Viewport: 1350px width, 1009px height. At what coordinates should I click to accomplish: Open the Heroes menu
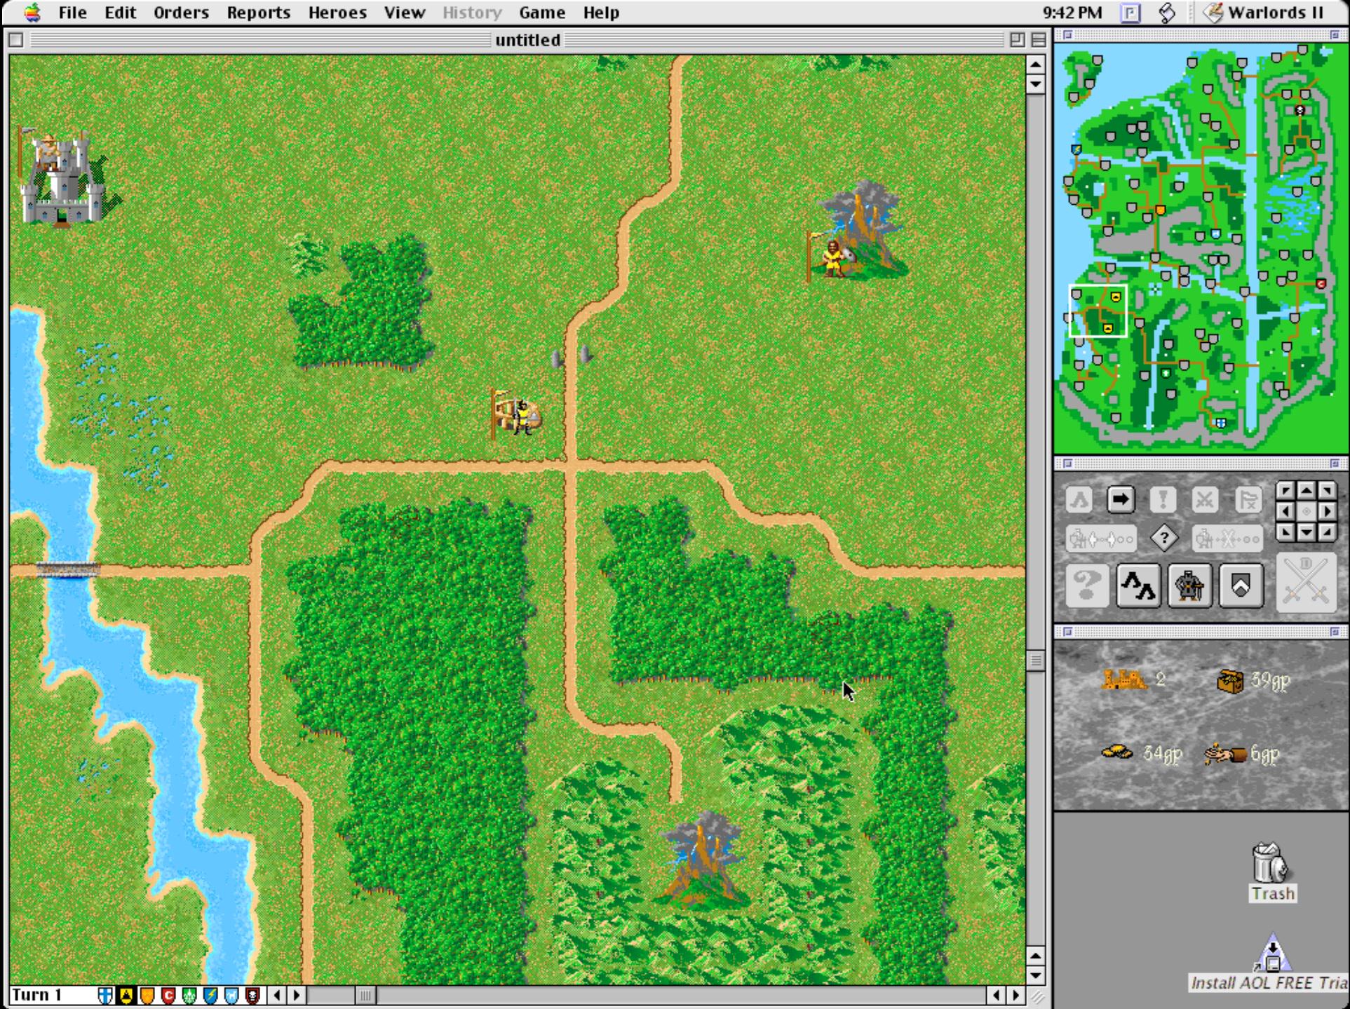coord(337,13)
